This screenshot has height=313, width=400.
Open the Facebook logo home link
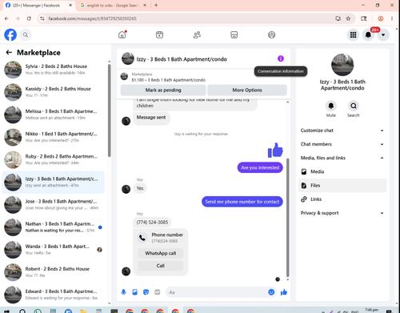coord(10,34)
